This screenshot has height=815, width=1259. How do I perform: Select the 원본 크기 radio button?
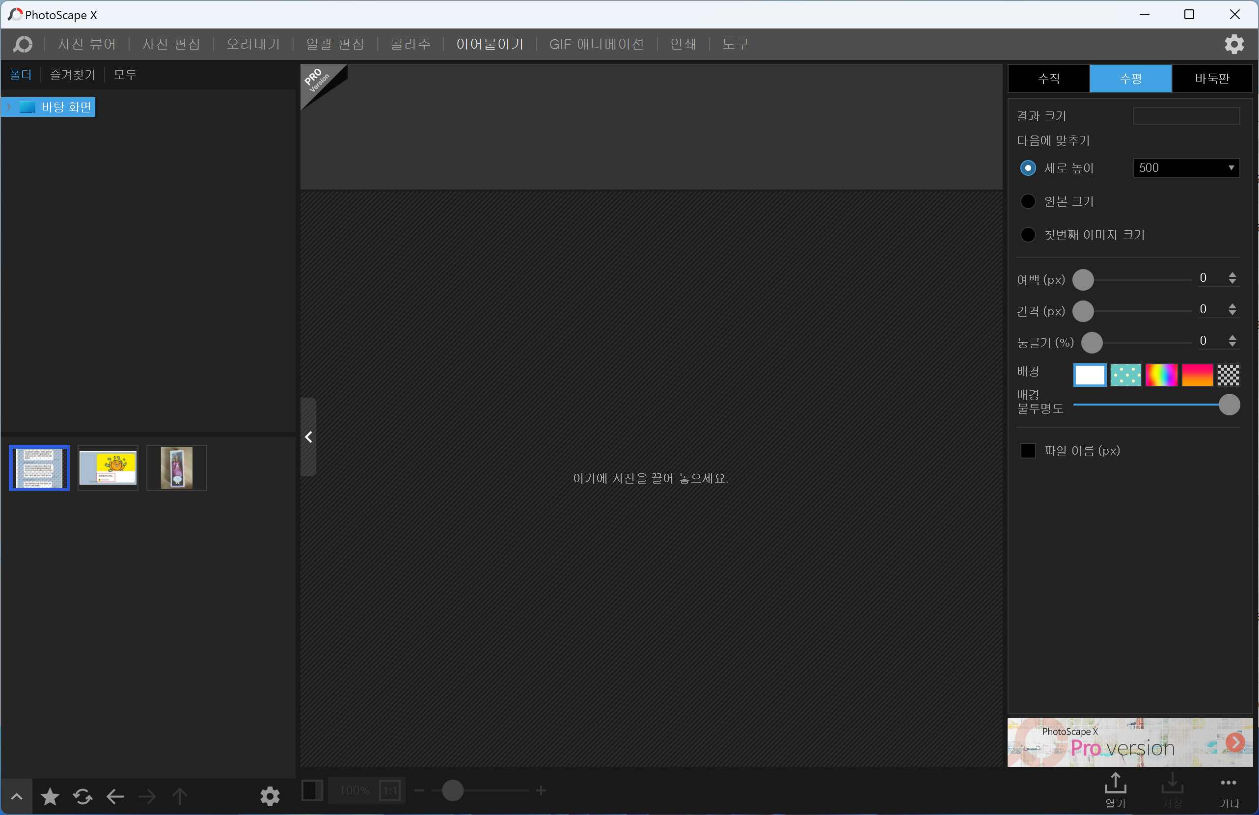pyautogui.click(x=1028, y=201)
